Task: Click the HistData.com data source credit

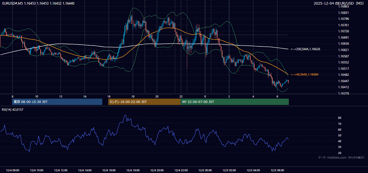Action: coord(342,157)
